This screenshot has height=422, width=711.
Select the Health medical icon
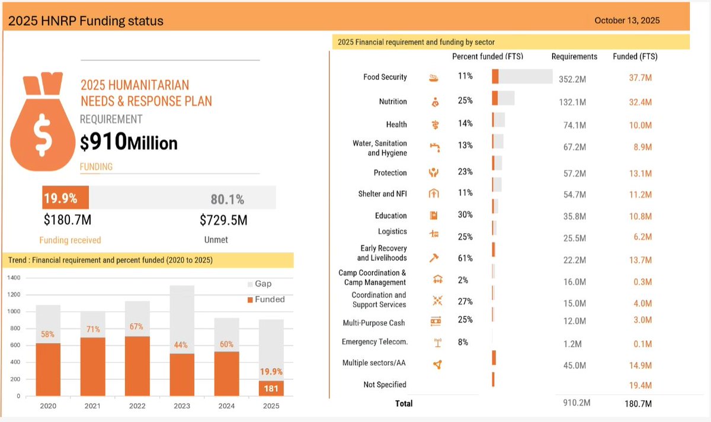click(434, 125)
